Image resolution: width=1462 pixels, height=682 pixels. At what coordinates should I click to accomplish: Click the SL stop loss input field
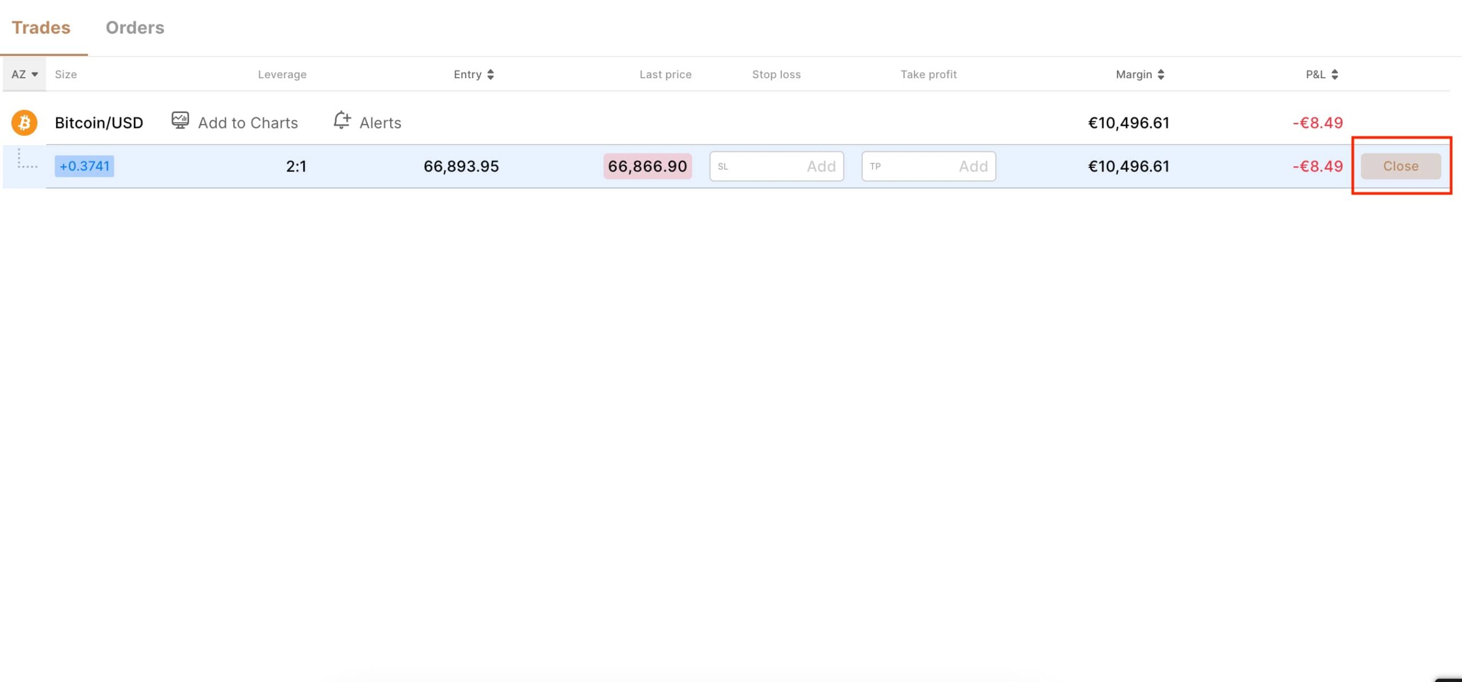[x=776, y=166]
